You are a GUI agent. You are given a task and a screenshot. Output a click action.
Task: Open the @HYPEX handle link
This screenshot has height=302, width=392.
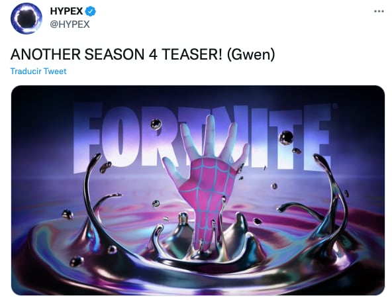[70, 25]
